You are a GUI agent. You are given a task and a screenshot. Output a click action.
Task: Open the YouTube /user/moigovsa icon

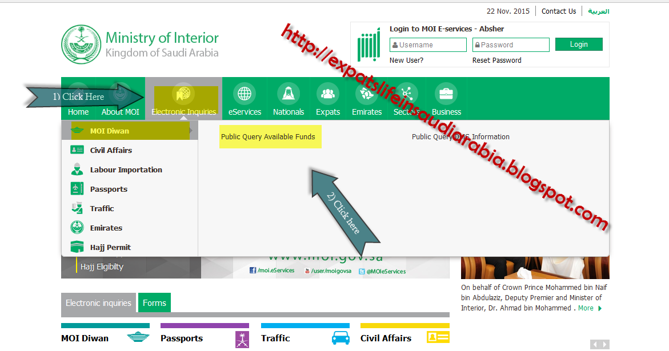pyautogui.click(x=307, y=271)
